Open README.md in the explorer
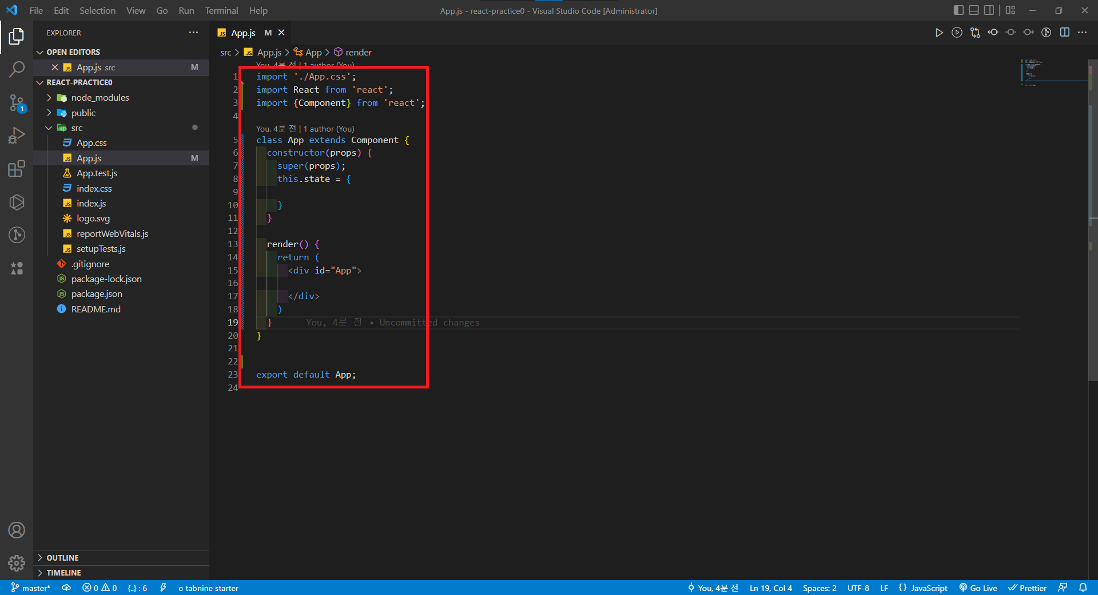Viewport: 1098px width, 595px height. pyautogui.click(x=121, y=310)
